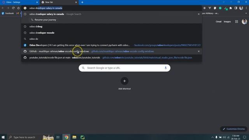Open GitHub odoo-vscode-config-windows suggestion

click(x=111, y=51)
